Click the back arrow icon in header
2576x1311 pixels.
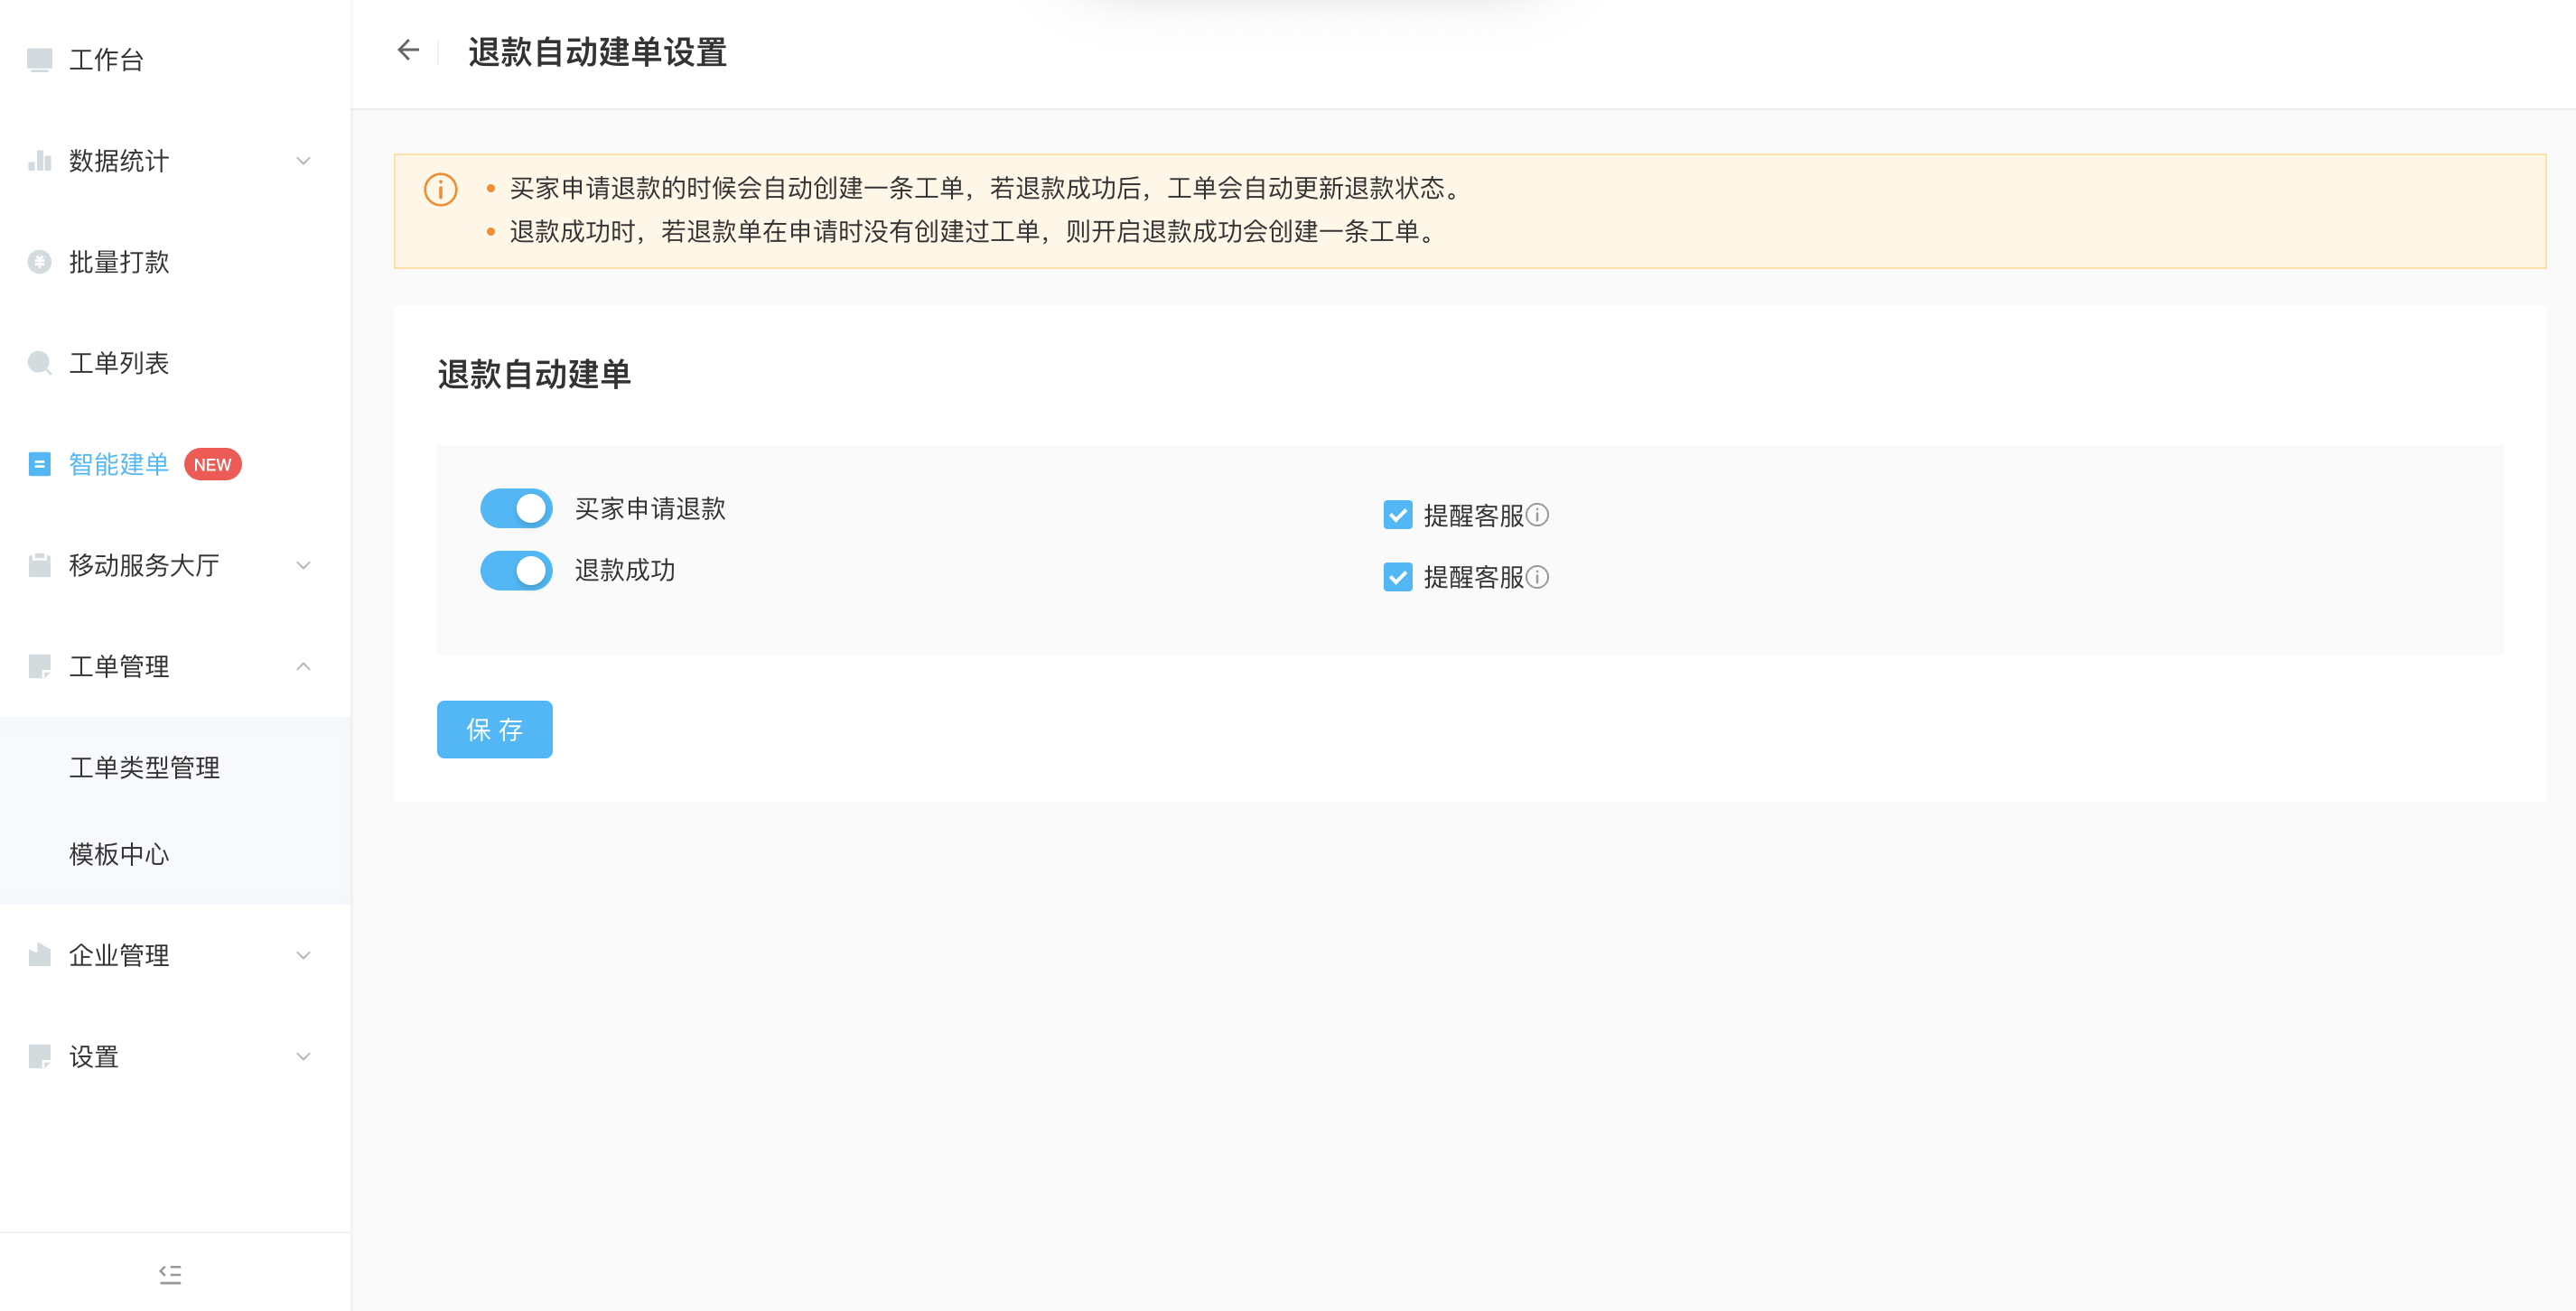pyautogui.click(x=408, y=50)
